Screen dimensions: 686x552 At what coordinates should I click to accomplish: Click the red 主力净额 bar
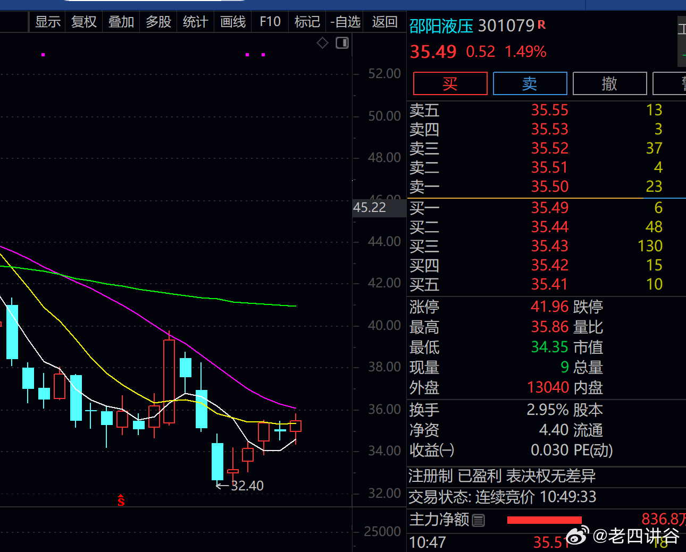(545, 520)
